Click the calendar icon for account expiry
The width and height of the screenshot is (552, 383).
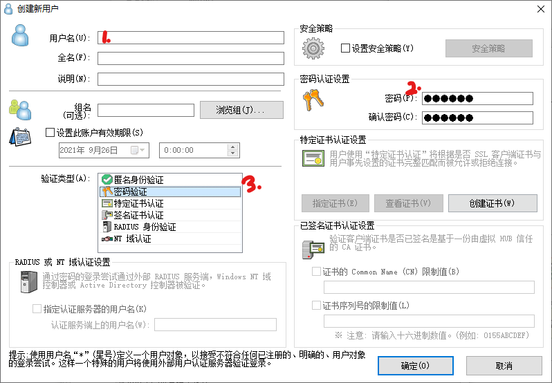pos(20,137)
